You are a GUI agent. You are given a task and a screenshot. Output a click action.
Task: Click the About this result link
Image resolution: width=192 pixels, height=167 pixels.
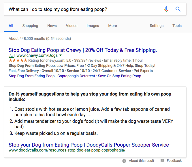pos(141,161)
